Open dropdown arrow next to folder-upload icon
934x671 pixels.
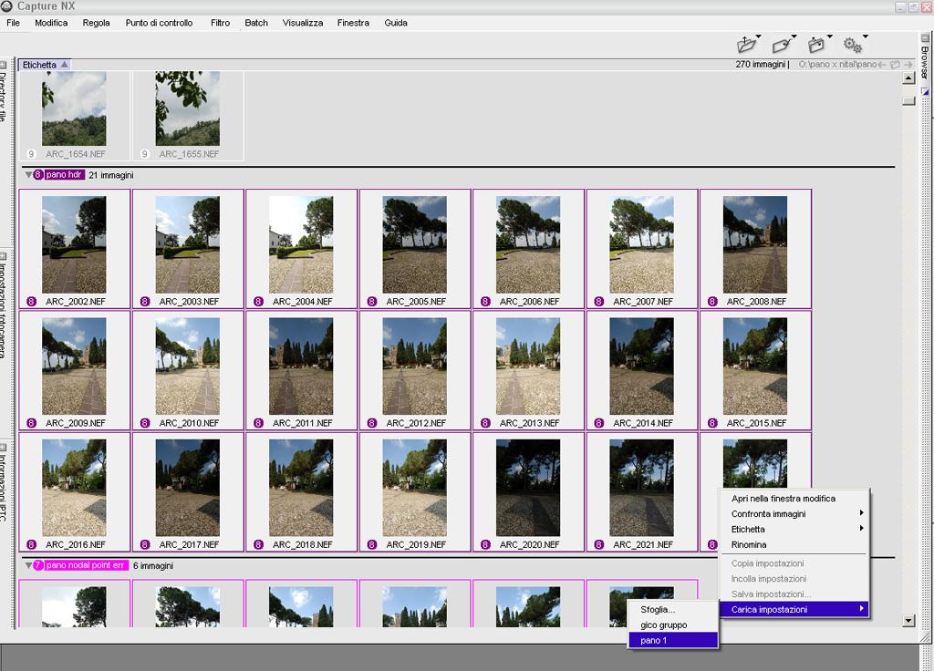pos(758,36)
